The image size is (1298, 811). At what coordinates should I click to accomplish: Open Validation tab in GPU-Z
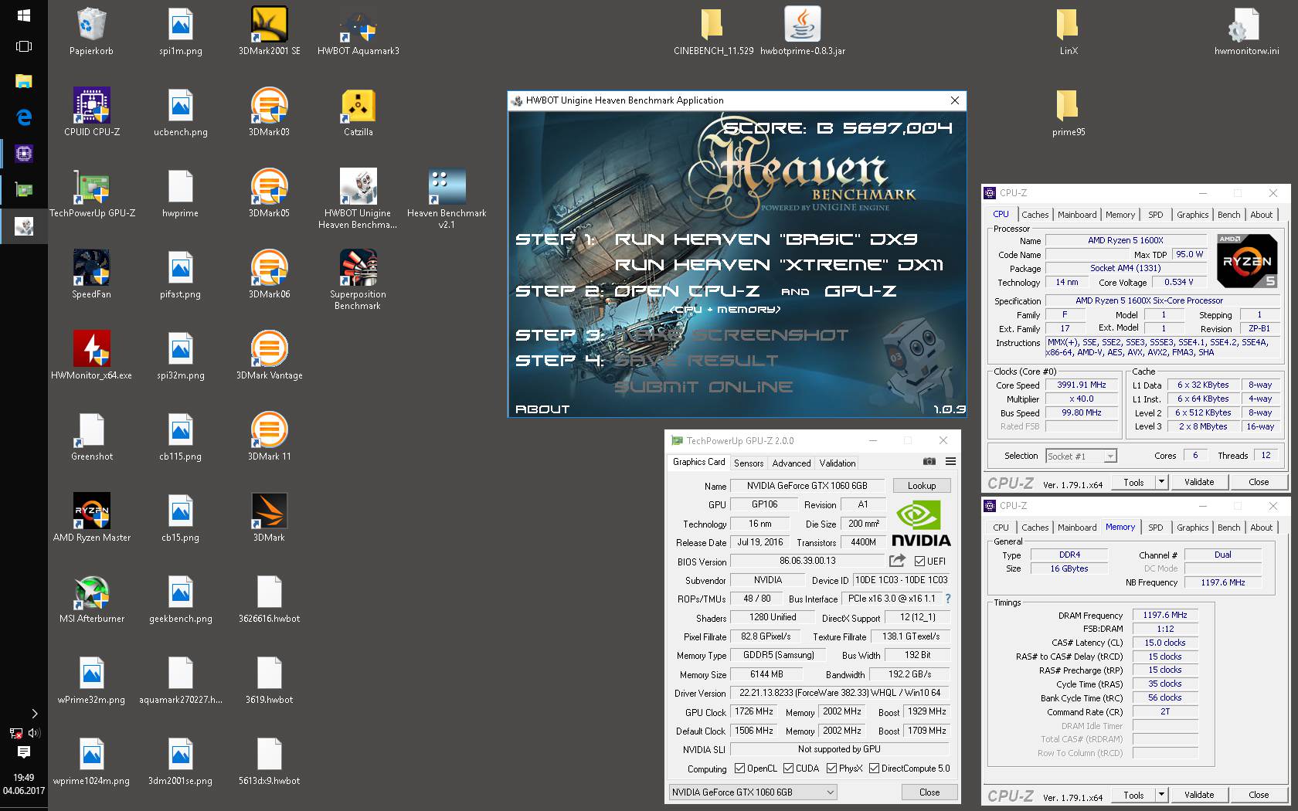click(838, 463)
